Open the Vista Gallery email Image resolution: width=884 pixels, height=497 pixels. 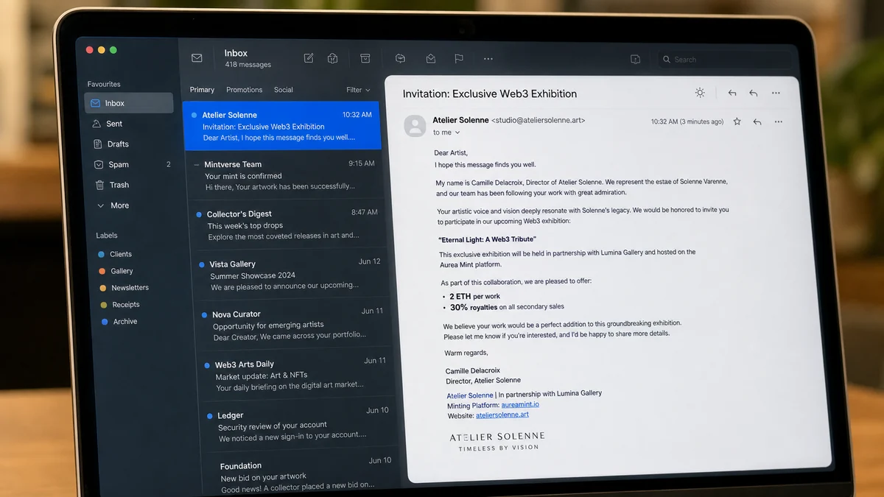pos(290,275)
